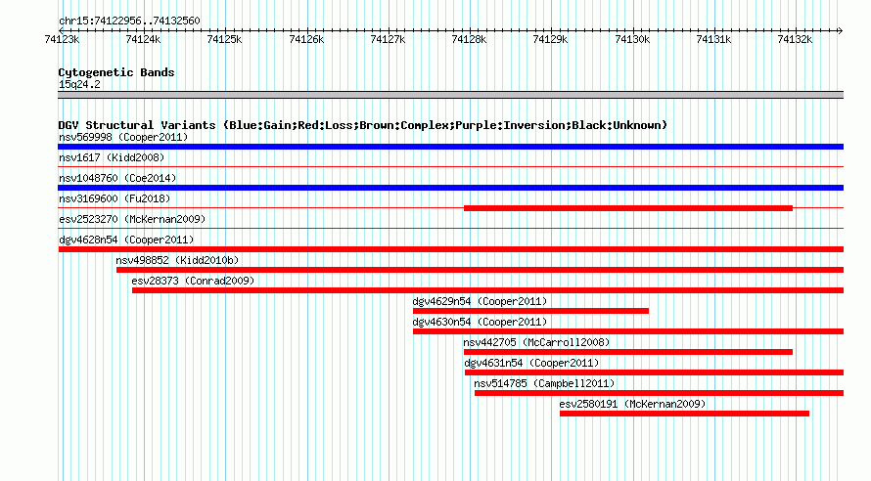This screenshot has height=481, width=871.
Task: Click the nsv1048760 (Coe2014) label
Action: (x=117, y=178)
